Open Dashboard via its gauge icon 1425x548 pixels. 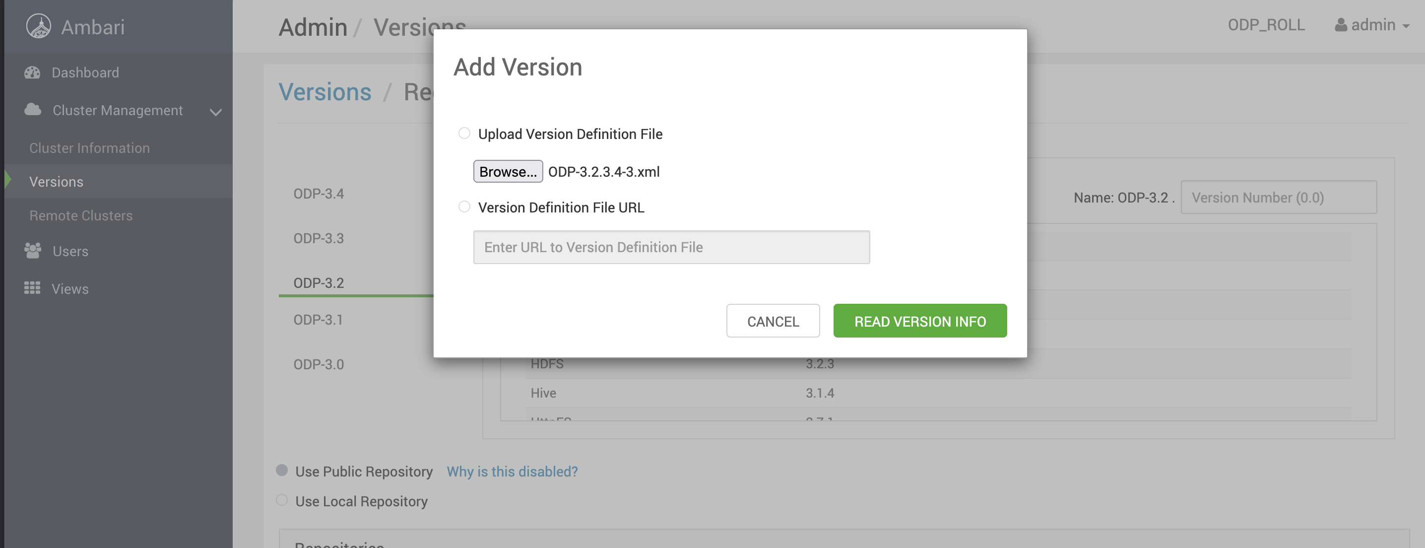[33, 72]
